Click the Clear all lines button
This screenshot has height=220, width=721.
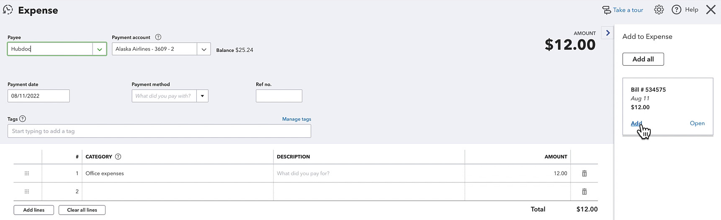82,210
